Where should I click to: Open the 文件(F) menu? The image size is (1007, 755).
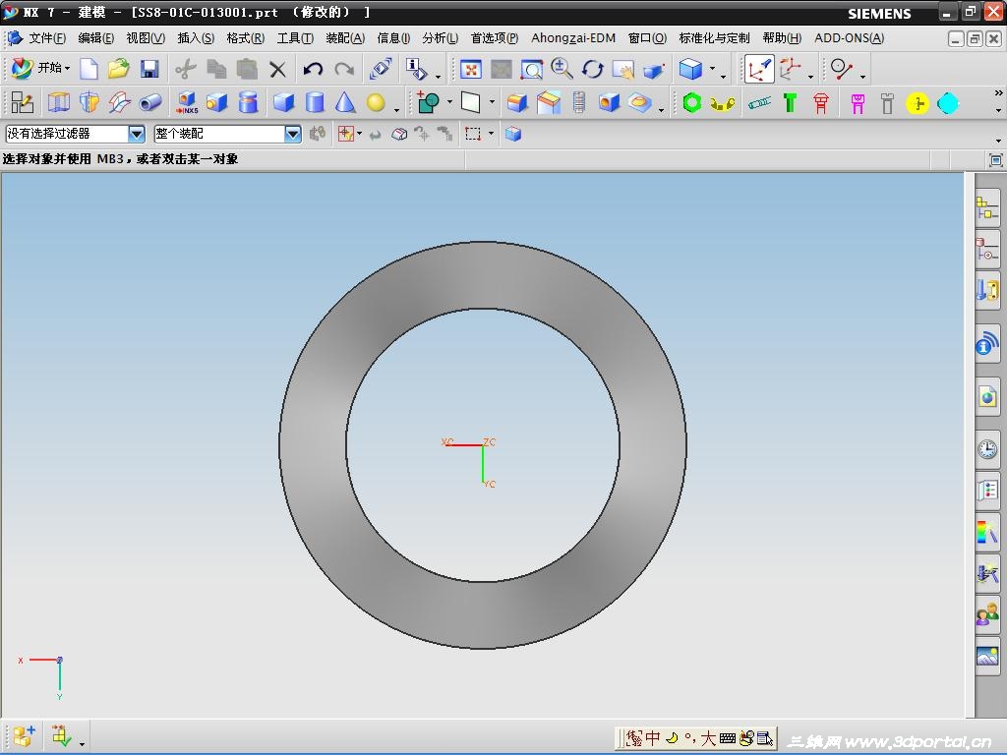[x=46, y=38]
